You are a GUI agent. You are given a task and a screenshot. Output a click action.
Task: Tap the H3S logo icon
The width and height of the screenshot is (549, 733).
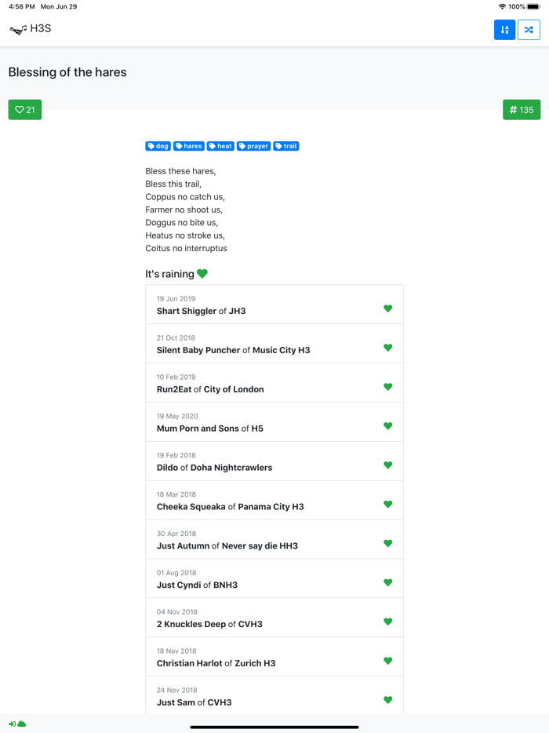click(17, 30)
